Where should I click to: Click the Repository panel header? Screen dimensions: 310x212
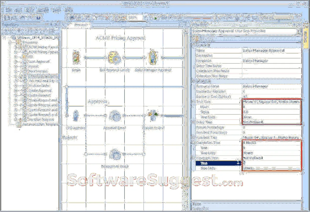30,25
